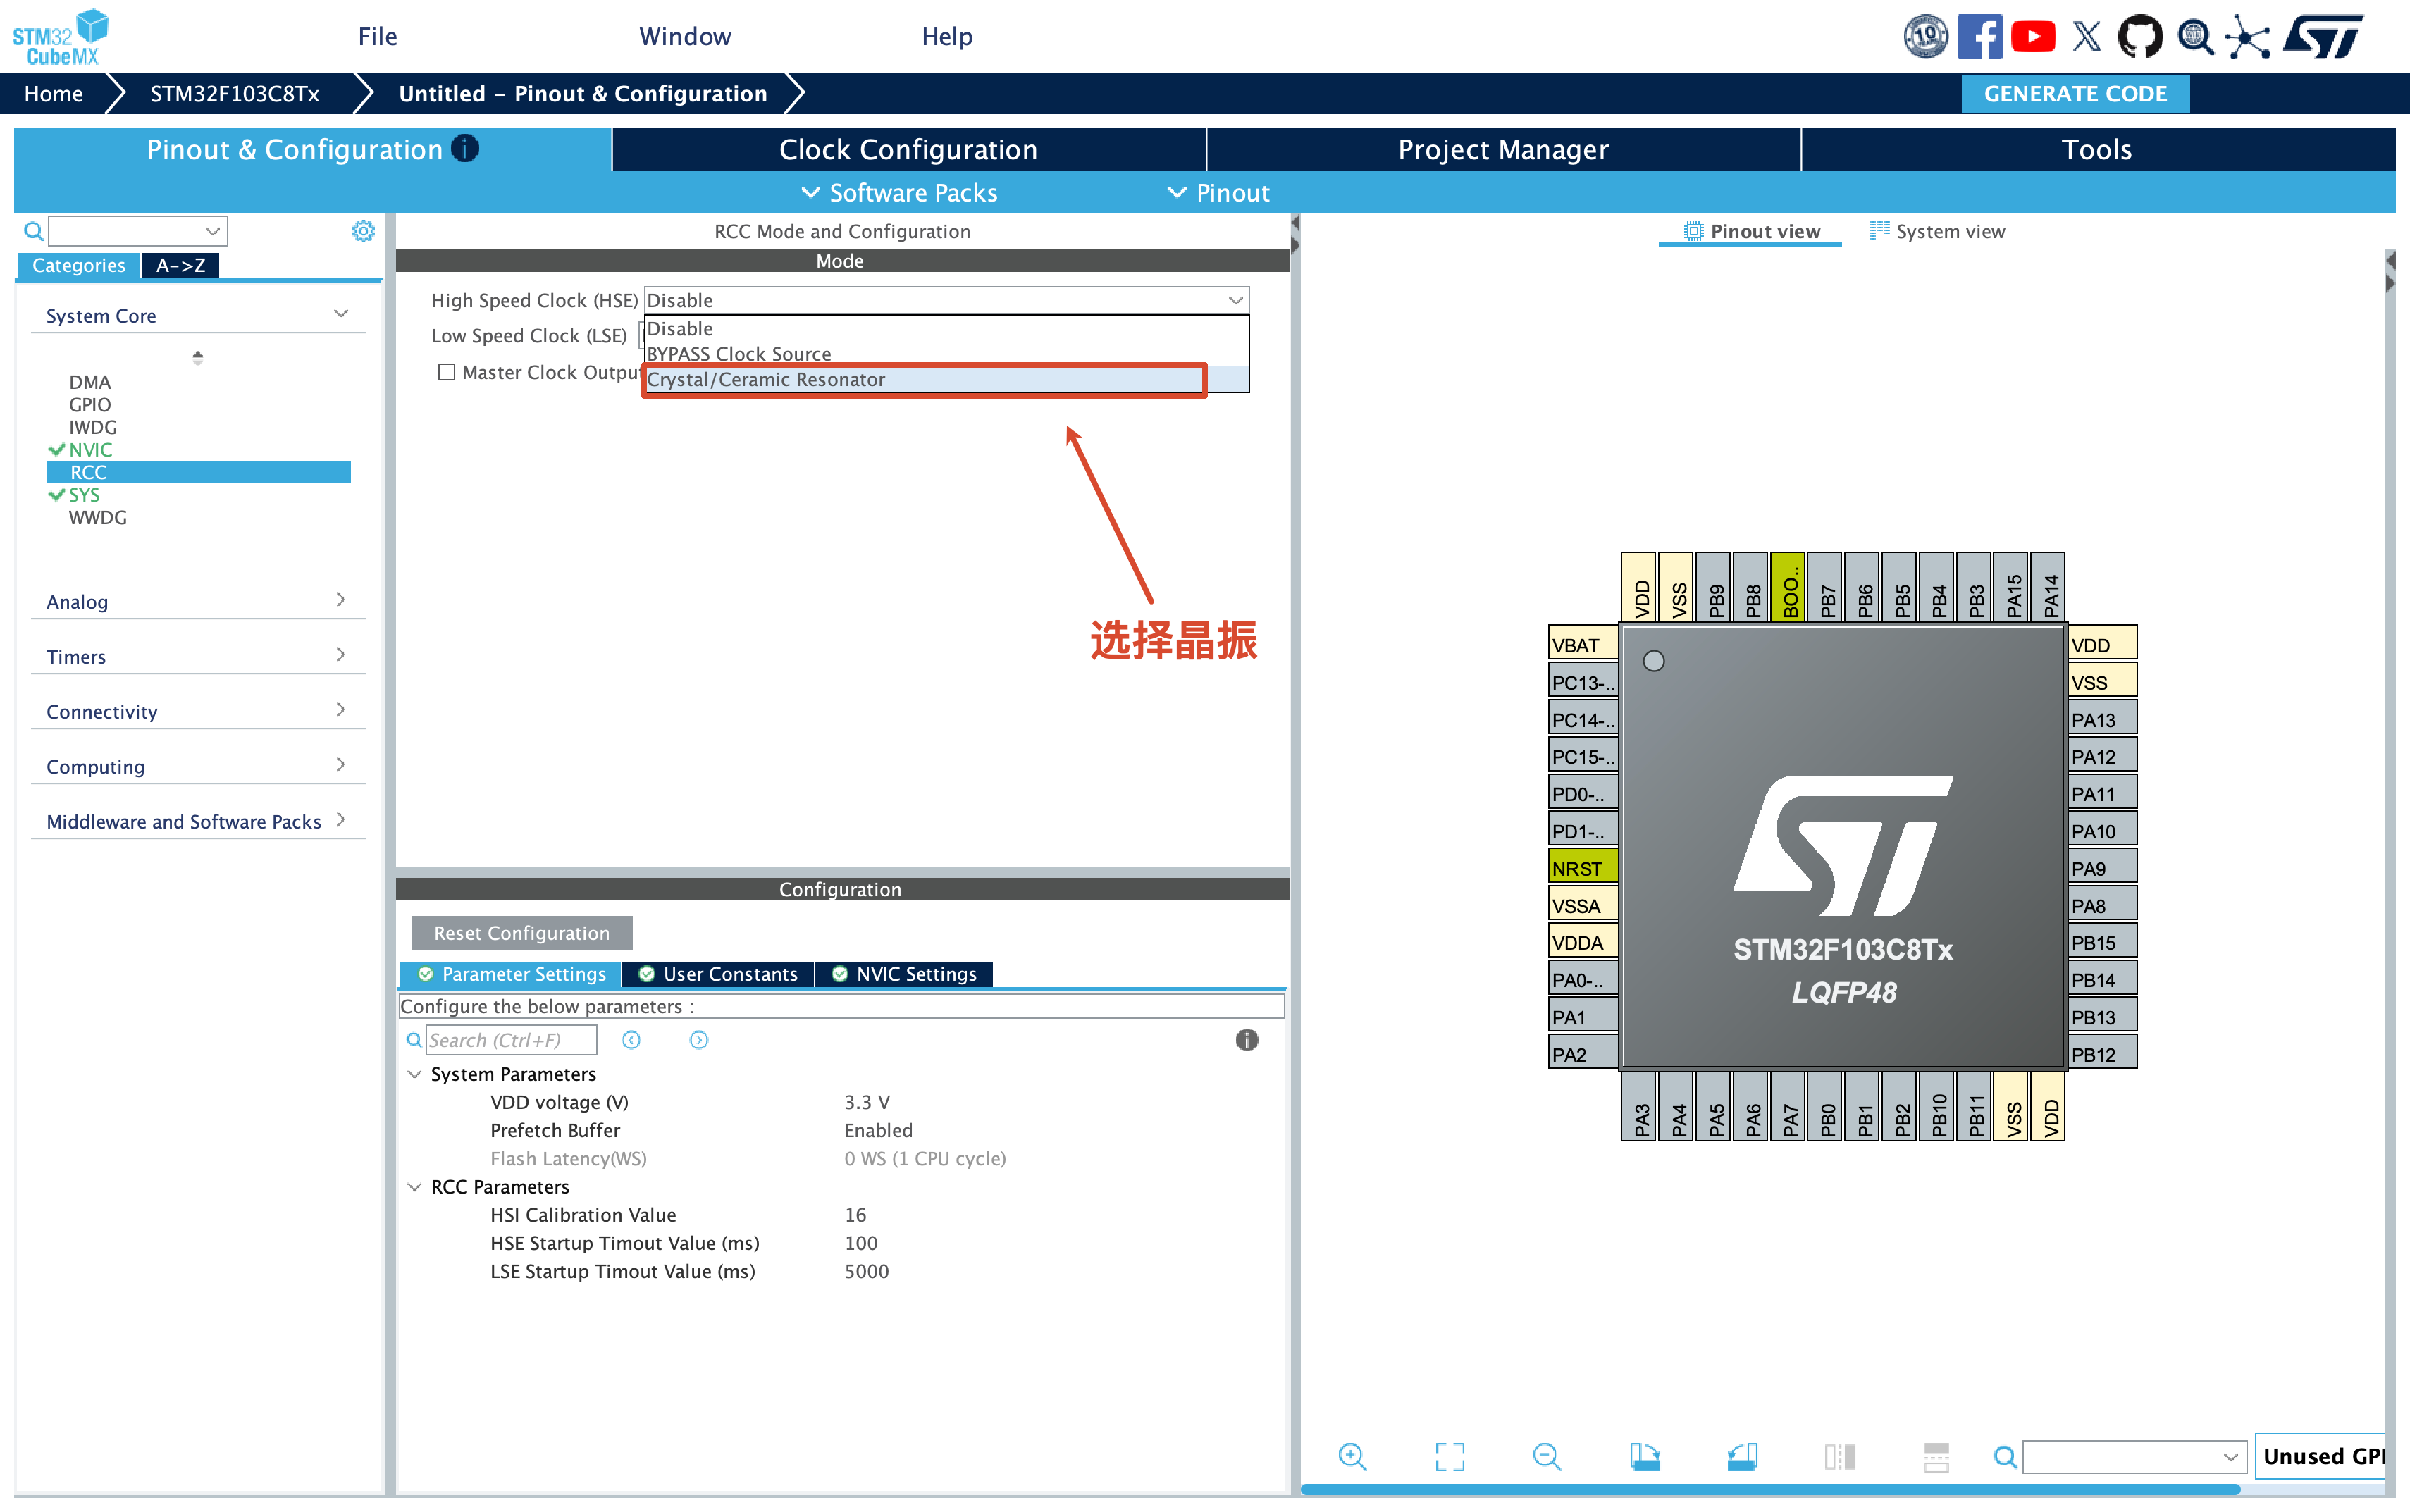Open the File menu
This screenshot has width=2410, height=1512.
pos(378,37)
